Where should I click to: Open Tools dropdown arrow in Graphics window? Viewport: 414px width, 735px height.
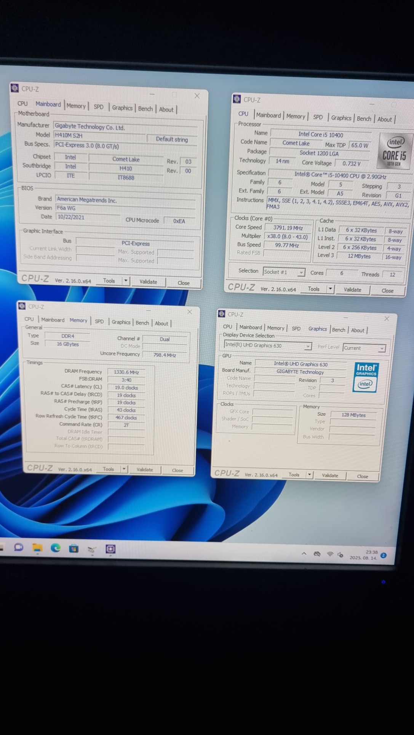[x=310, y=475]
